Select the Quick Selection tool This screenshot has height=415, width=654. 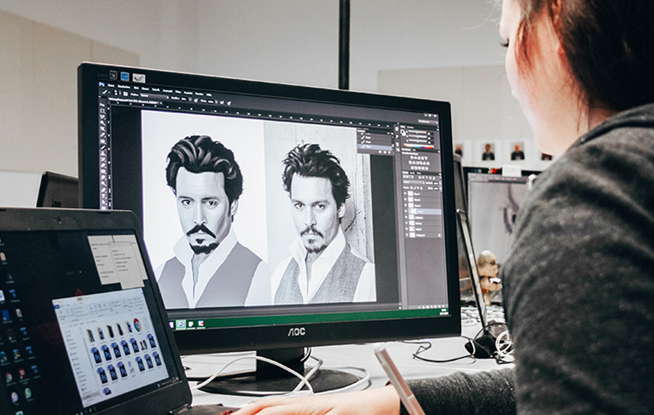[x=103, y=123]
